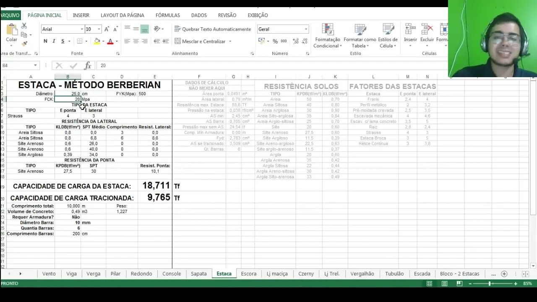Align text right
The width and height of the screenshot is (537, 302).
[145, 41]
